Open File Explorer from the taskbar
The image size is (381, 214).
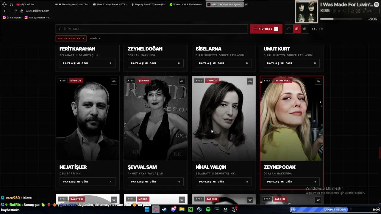(x=182, y=209)
